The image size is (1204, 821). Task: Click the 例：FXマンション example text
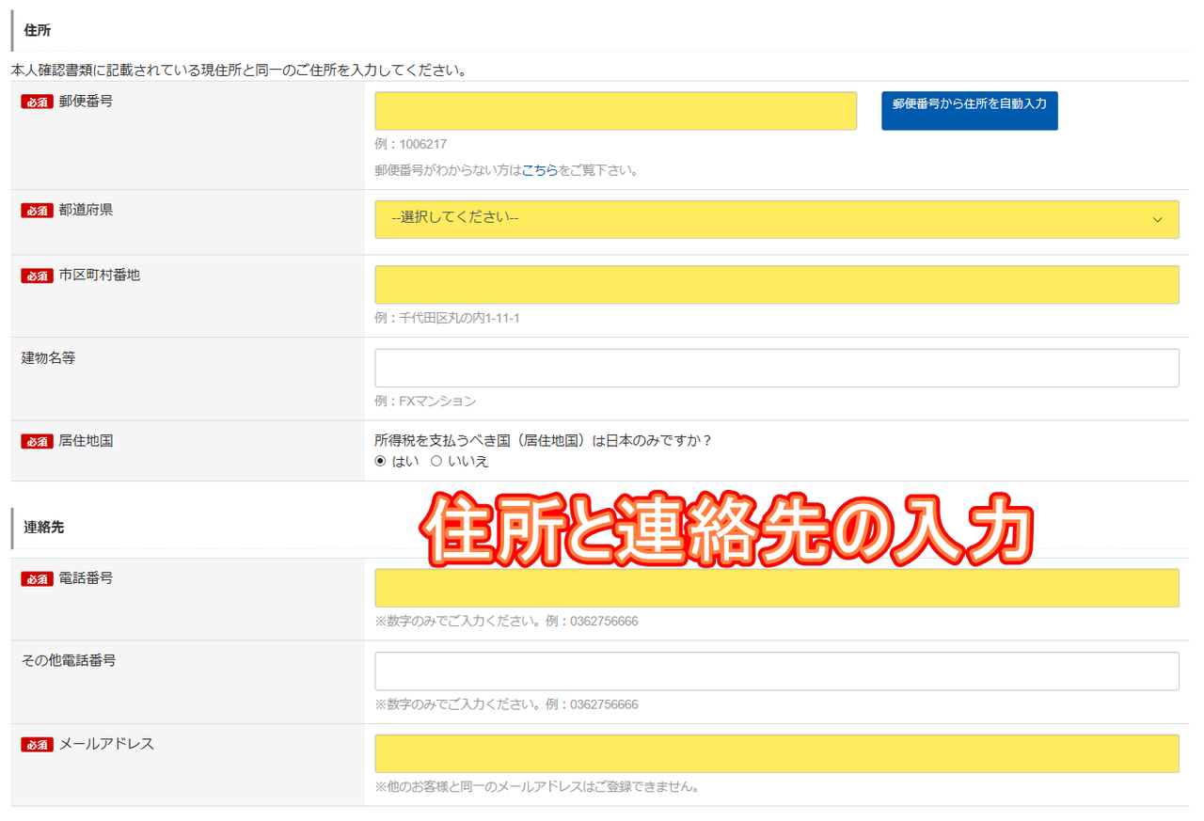coord(425,401)
